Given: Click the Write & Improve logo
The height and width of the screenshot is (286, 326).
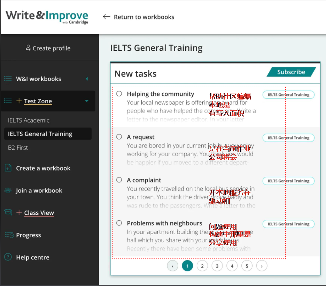Looking at the screenshot, I should click(x=47, y=17).
